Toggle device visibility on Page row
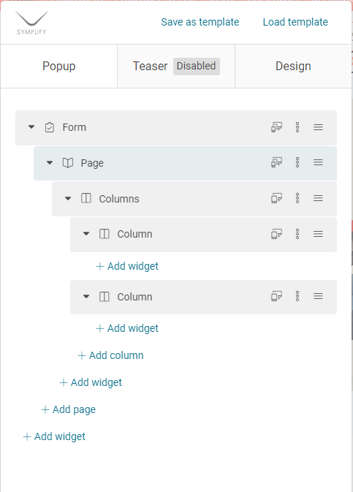353x492 pixels. click(x=276, y=162)
